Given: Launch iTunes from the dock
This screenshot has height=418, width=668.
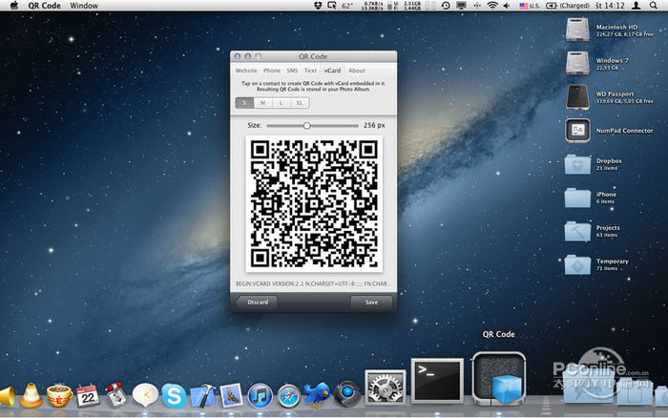Looking at the screenshot, I should [260, 396].
